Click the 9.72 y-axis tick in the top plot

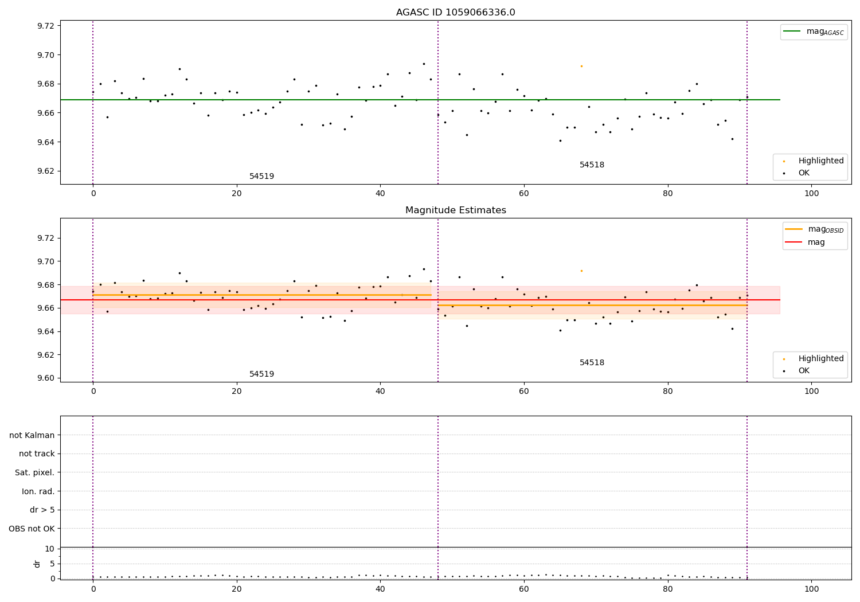tap(46, 26)
